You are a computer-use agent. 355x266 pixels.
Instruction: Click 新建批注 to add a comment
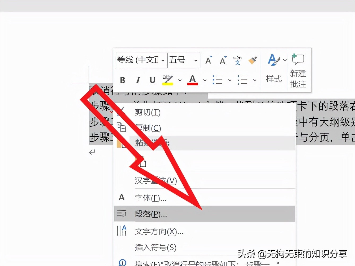[298, 71]
